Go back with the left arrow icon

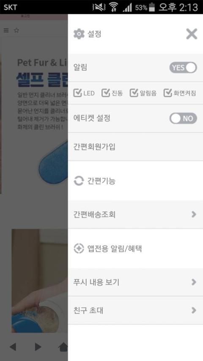click(x=13, y=347)
